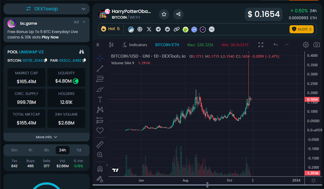Viewport: 324px width, 189px height.
Task: Enter fullscreen chart mode
Action: pyautogui.click(x=261, y=45)
